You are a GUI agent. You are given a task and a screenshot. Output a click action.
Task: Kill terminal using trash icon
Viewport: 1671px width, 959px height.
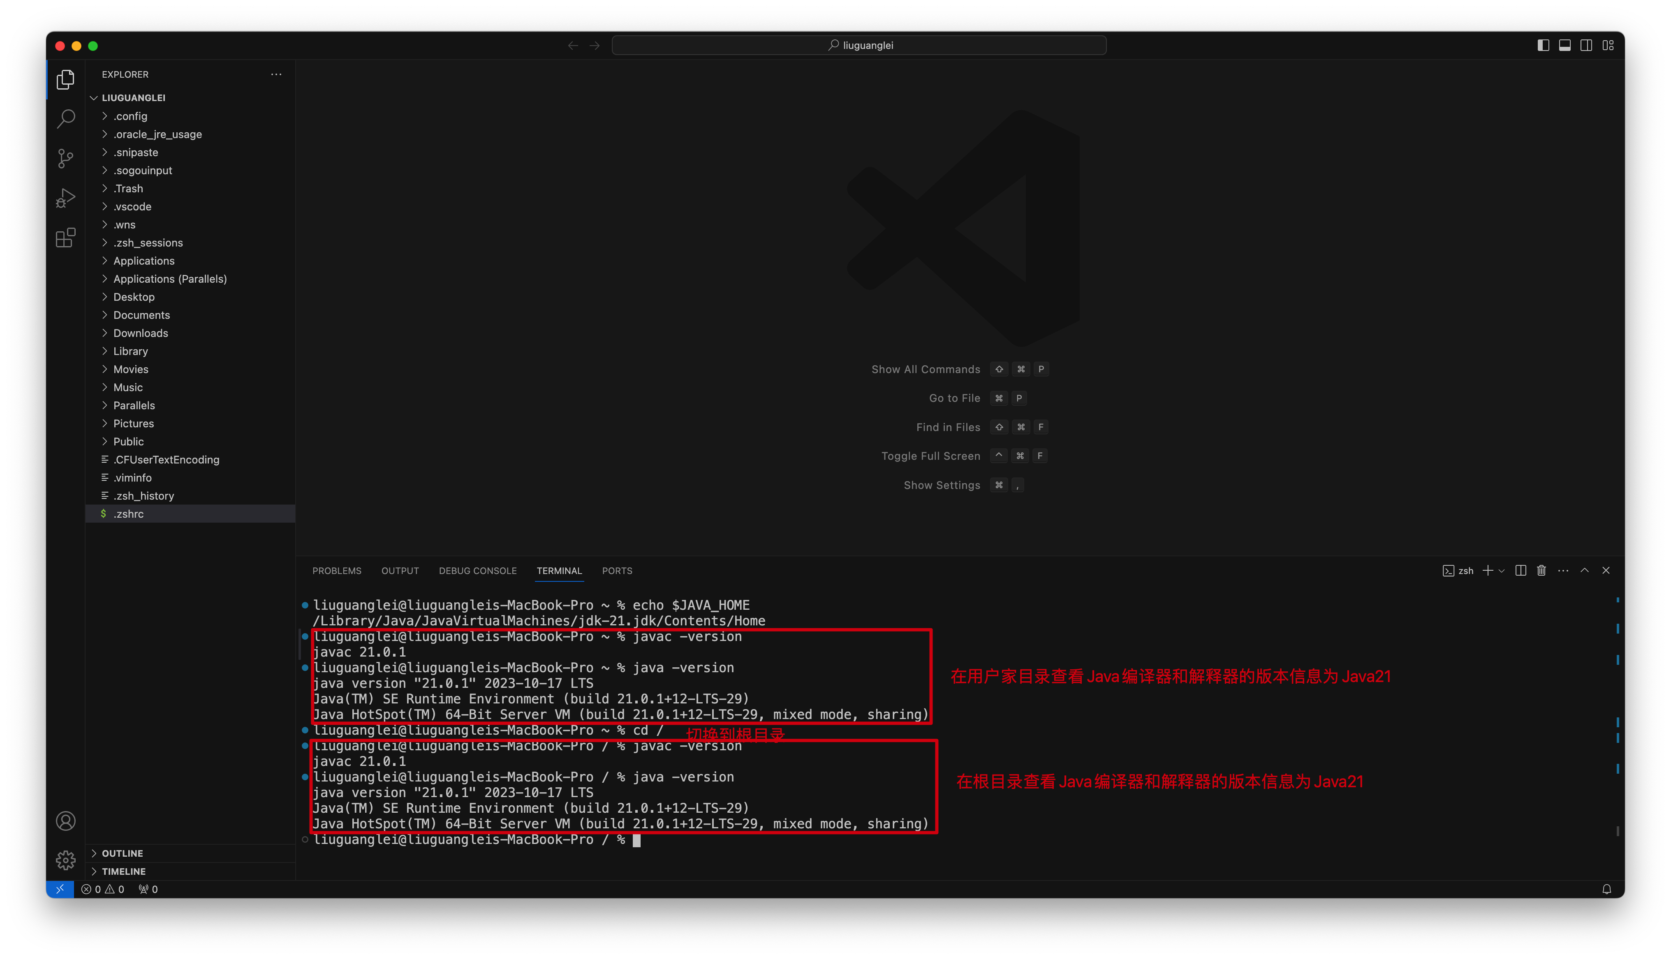pyautogui.click(x=1541, y=570)
